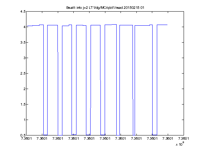Image resolution: width=203 pixels, height=152 pixels.
Task: Click the y-axis tick label 3
Action: pos(24,58)
